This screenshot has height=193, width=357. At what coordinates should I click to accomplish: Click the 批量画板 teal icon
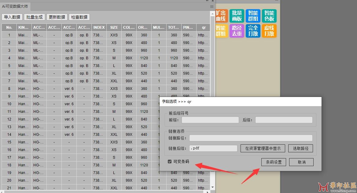(237, 16)
